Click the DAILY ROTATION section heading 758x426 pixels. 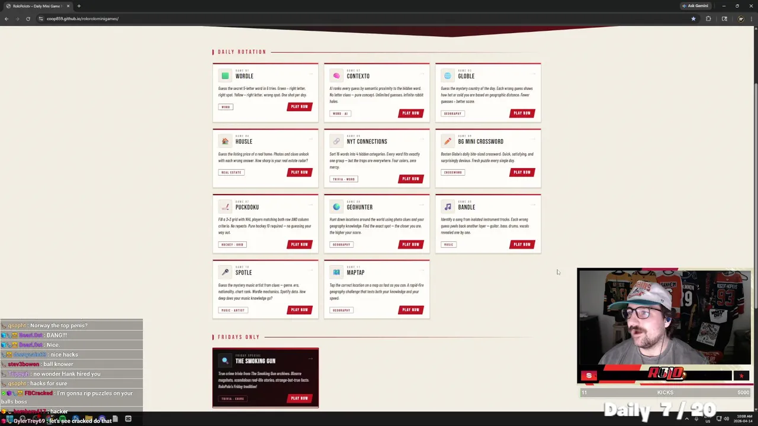[x=242, y=52]
